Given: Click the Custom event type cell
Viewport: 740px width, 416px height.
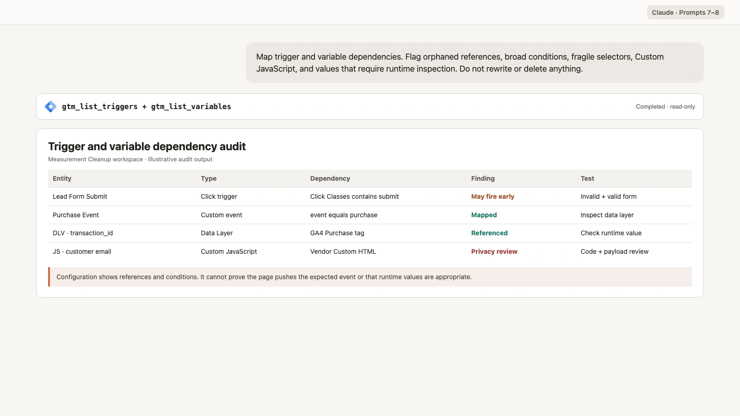Looking at the screenshot, I should click(x=222, y=215).
